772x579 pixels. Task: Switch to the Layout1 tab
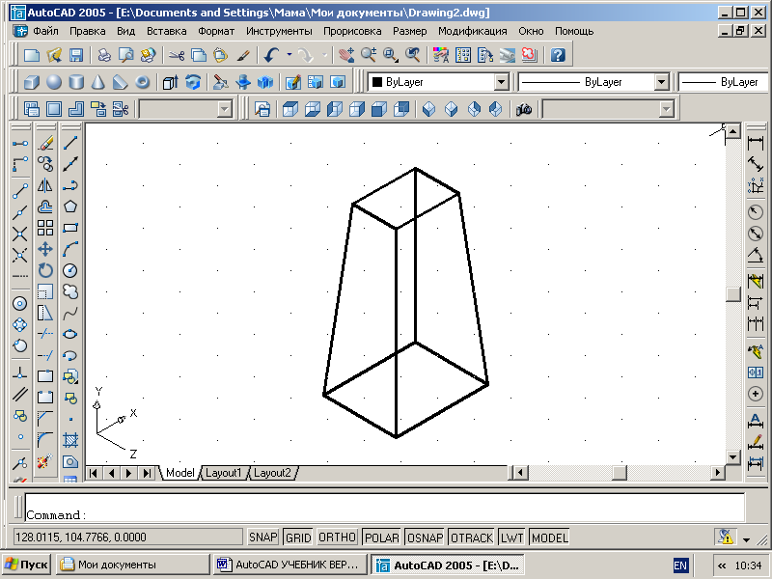(224, 473)
